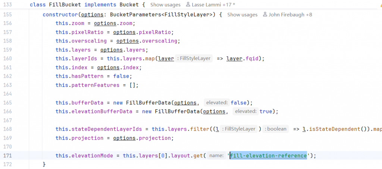Click 'this.stateDependentLayerIds' on line 168
The height and width of the screenshot is (169, 382).
(x=98, y=129)
